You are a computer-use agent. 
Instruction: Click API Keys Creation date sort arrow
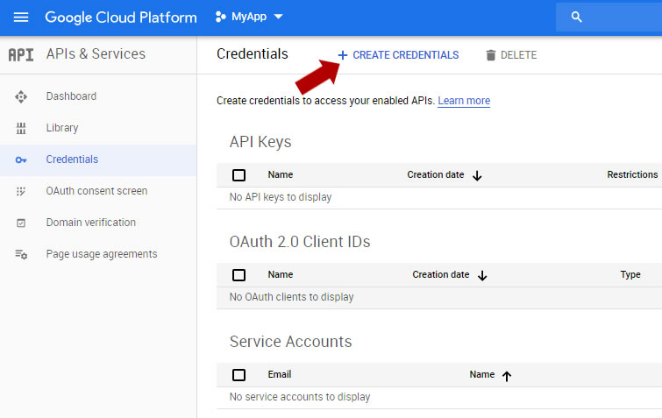(x=477, y=175)
